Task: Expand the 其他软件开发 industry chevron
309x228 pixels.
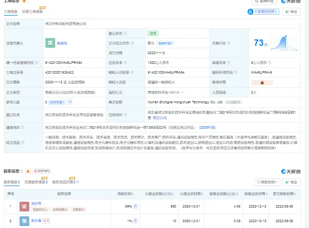Action: click(x=182, y=92)
